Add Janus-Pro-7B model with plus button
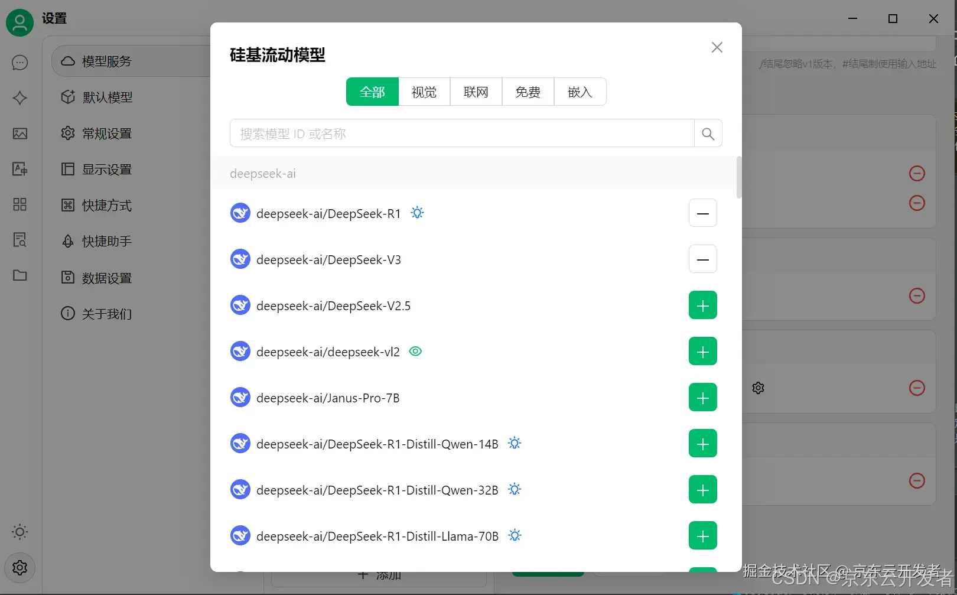Viewport: 957px width, 595px height. point(703,398)
